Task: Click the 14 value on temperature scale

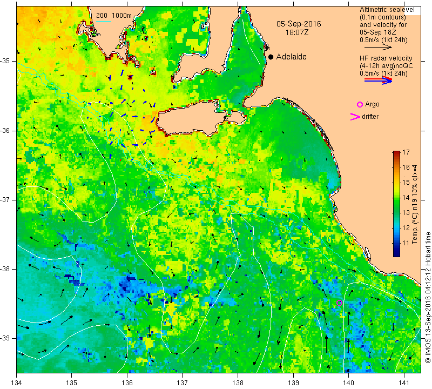Action: click(x=406, y=198)
